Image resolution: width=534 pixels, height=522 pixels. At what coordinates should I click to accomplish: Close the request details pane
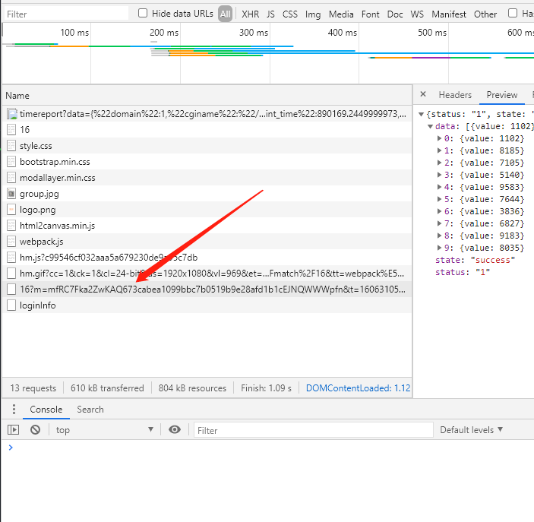(423, 94)
